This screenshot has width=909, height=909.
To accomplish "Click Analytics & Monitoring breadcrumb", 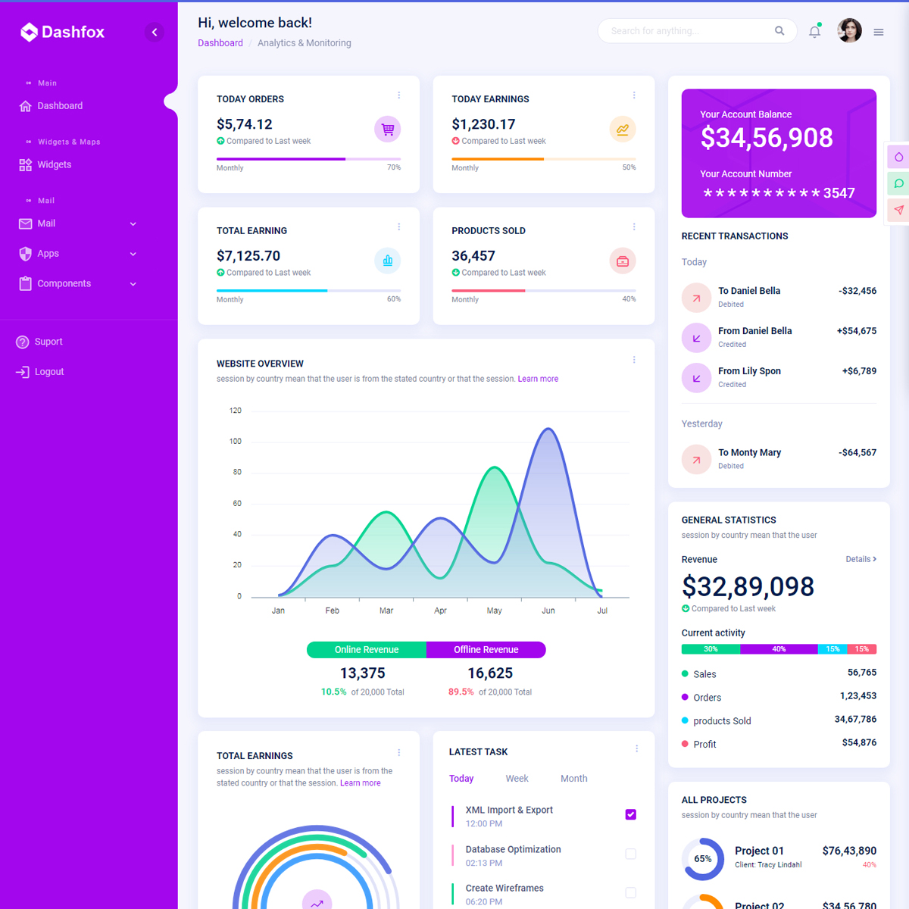I will [x=305, y=43].
